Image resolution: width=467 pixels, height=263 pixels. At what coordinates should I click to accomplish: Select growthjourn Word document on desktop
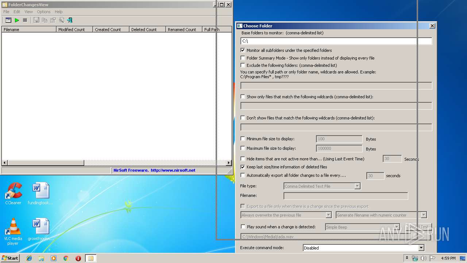click(x=40, y=229)
